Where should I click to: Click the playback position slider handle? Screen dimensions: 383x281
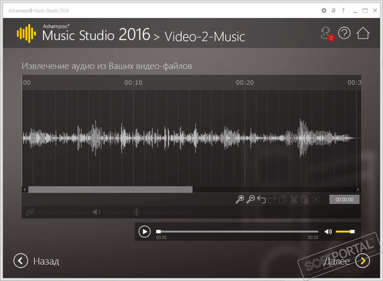pyautogui.click(x=158, y=232)
